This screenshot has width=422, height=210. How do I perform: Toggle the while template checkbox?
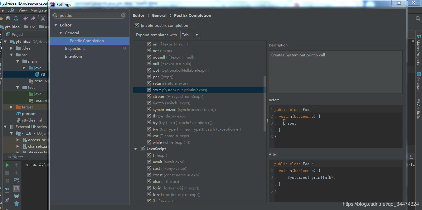(x=149, y=142)
